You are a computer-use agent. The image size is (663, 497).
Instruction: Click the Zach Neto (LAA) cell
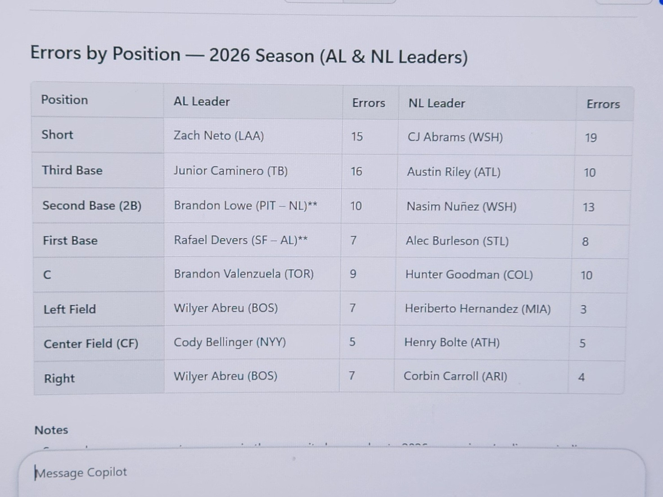pyautogui.click(x=253, y=136)
